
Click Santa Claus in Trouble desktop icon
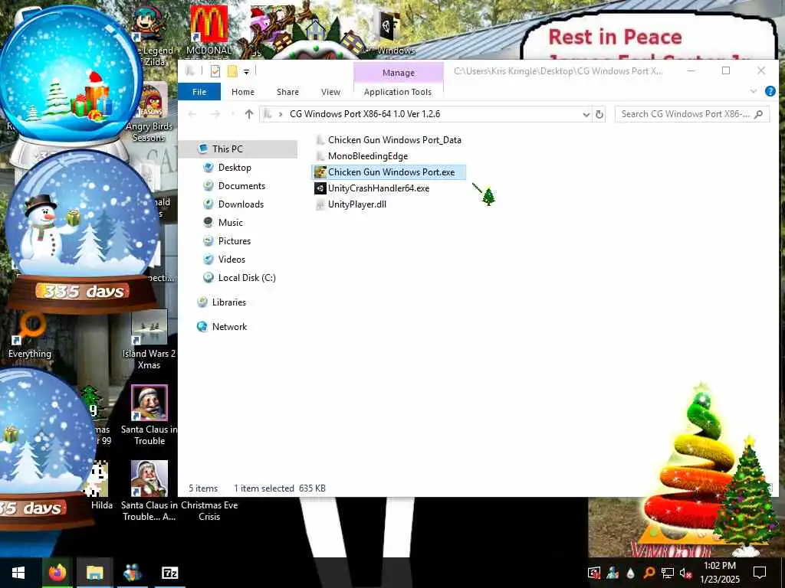click(x=149, y=416)
